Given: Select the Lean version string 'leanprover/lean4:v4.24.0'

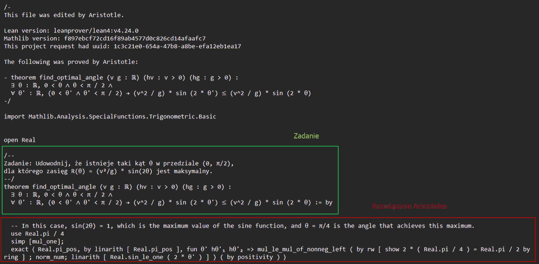Looking at the screenshot, I should (95, 31).
